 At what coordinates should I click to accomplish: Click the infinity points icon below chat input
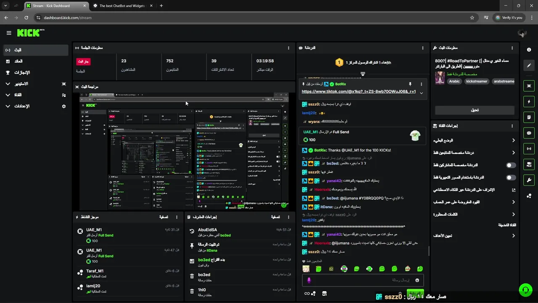pyautogui.click(x=307, y=293)
